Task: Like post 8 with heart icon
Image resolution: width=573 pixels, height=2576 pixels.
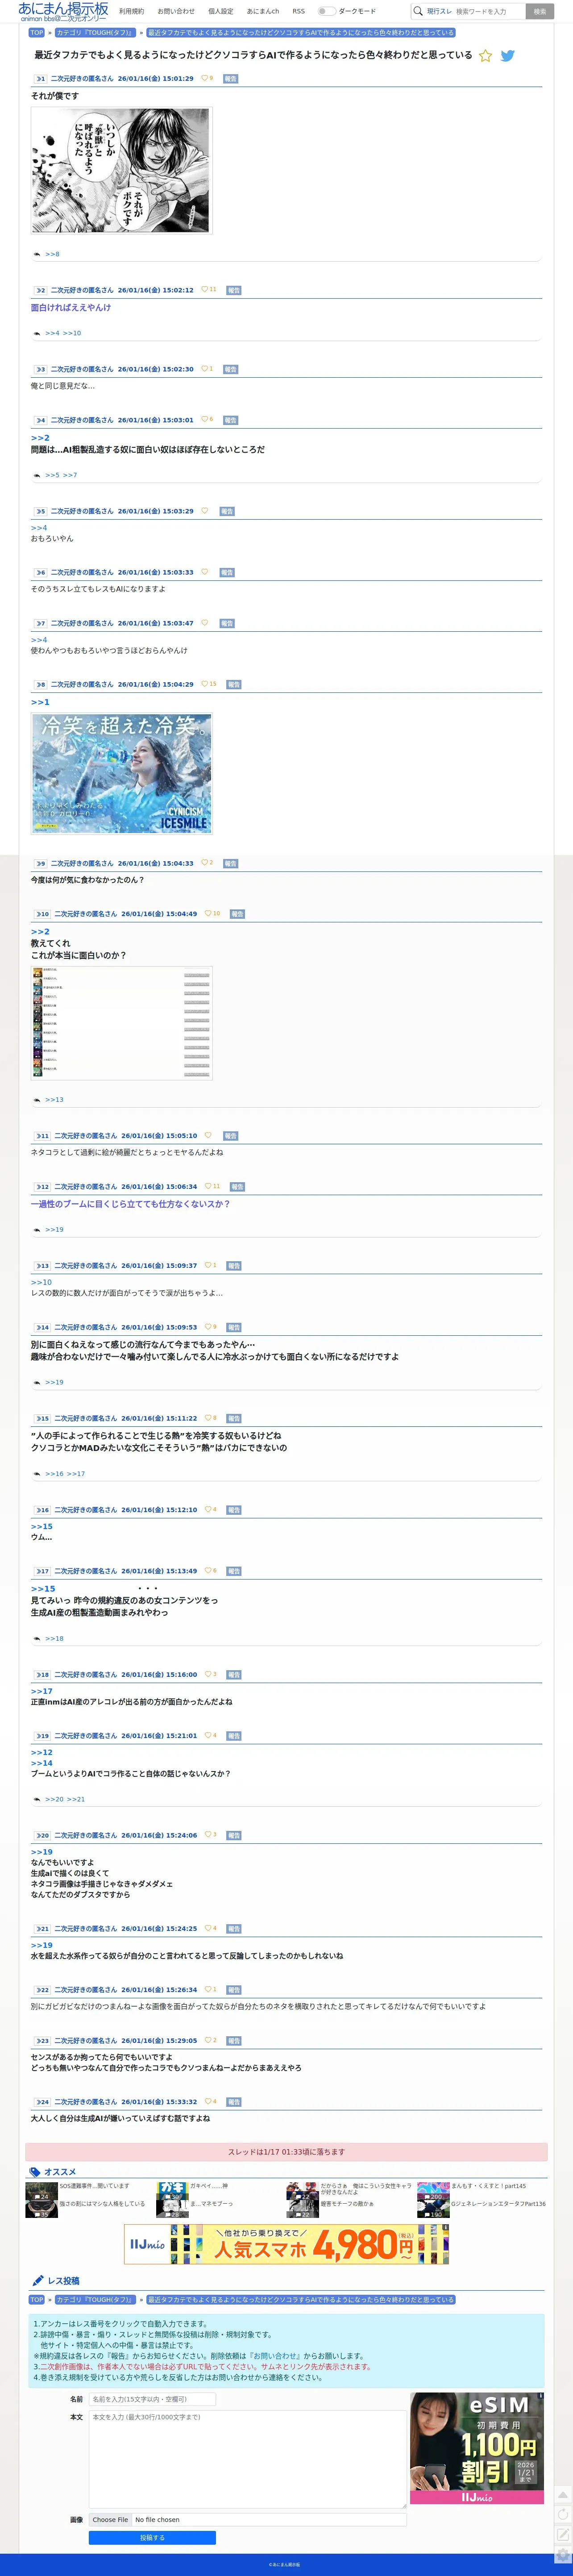Action: (204, 684)
